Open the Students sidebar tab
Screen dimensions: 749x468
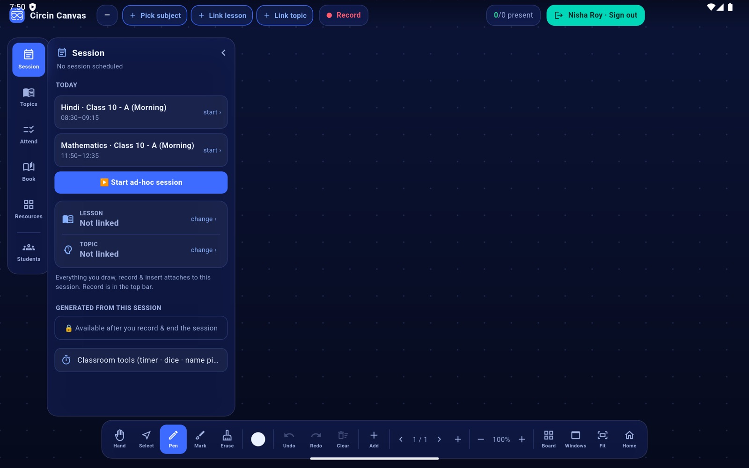coord(29,252)
